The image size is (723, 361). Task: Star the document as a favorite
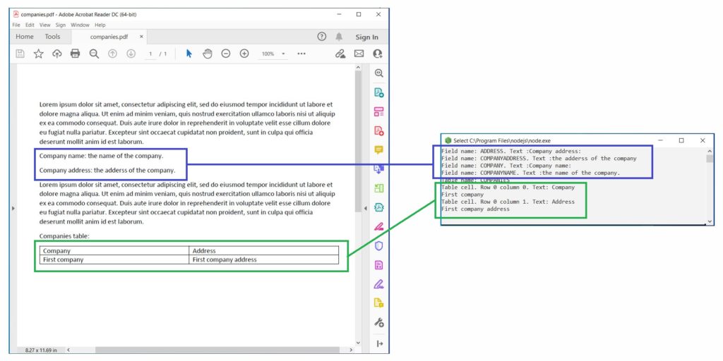(38, 54)
